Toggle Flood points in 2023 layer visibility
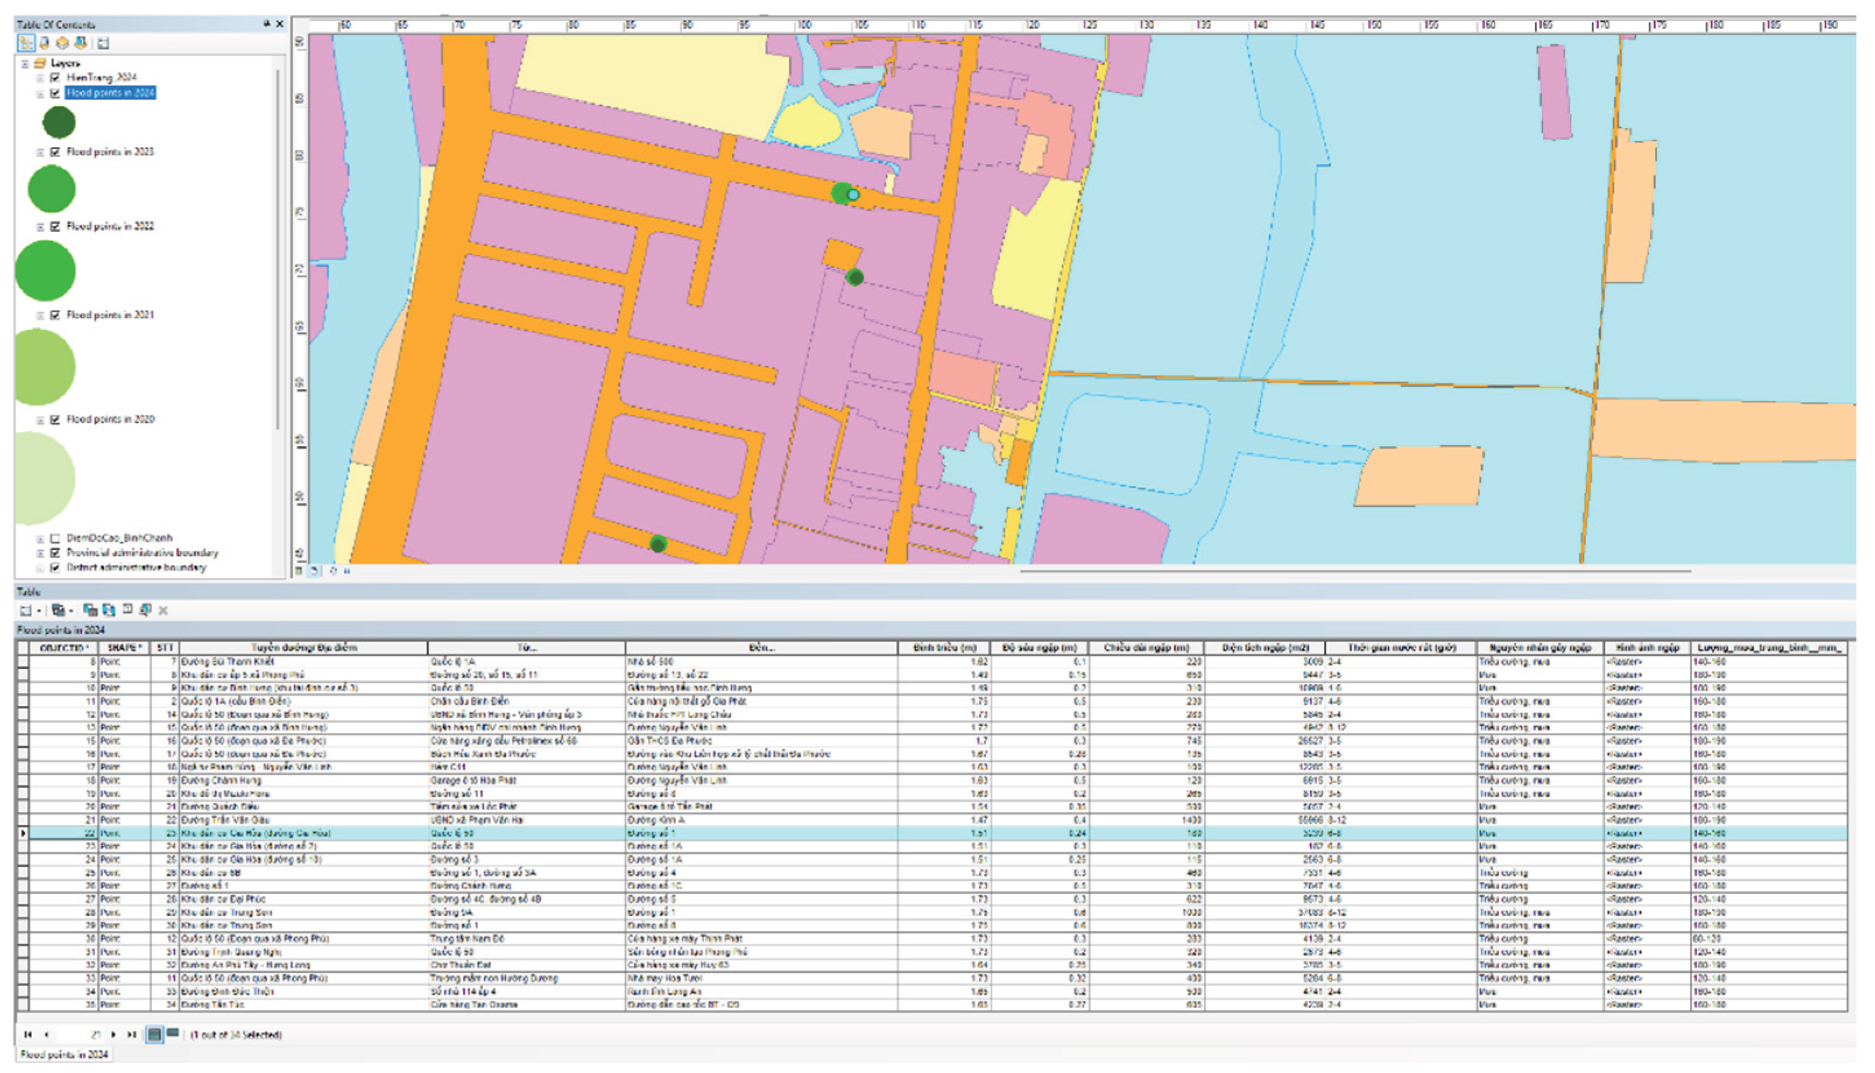Screen dimensions: 1875x1073 55,152
